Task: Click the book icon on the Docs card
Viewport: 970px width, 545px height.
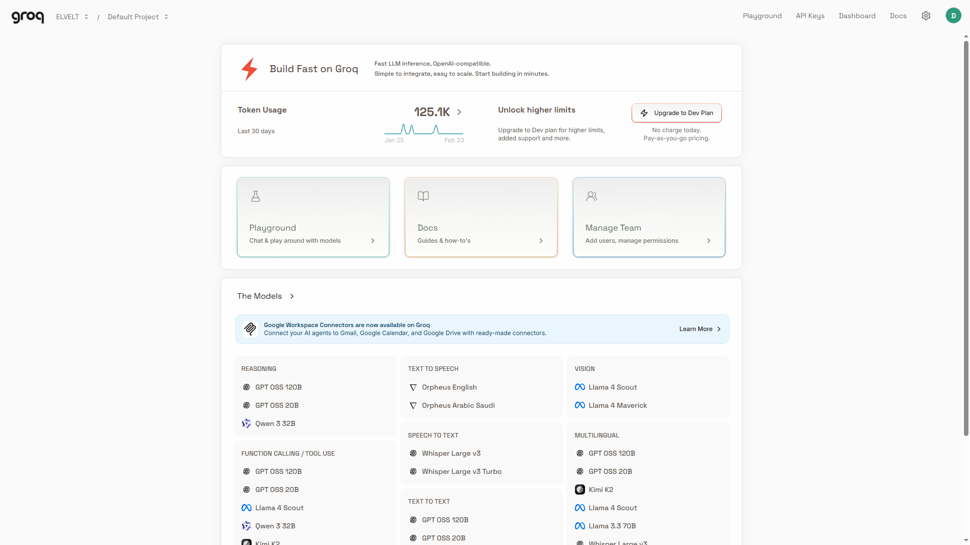Action: (423, 196)
